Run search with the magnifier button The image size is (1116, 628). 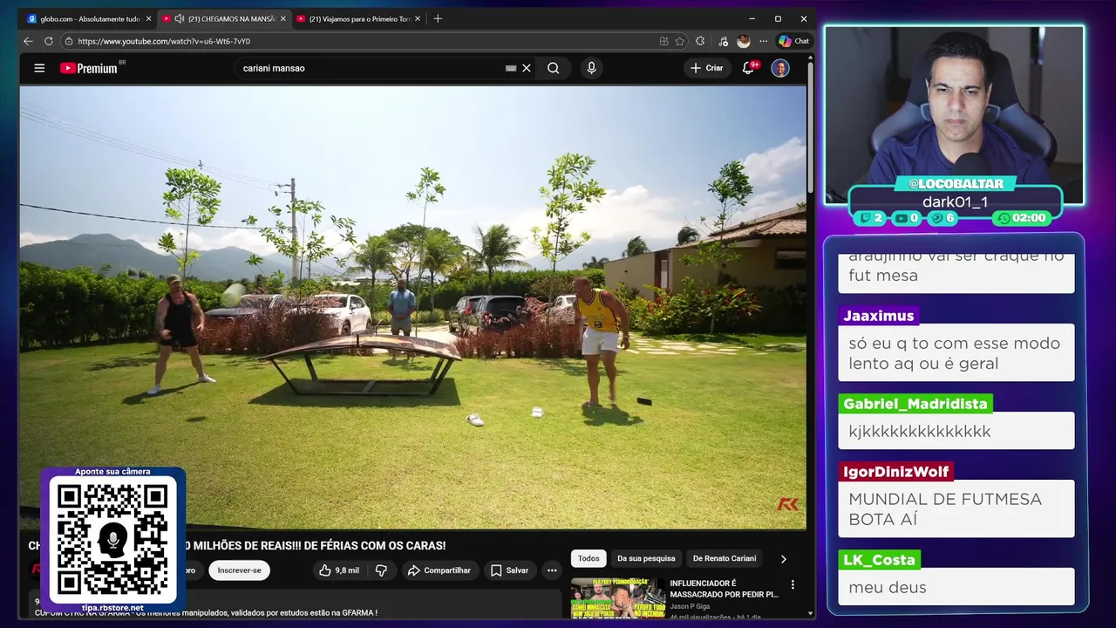554,68
